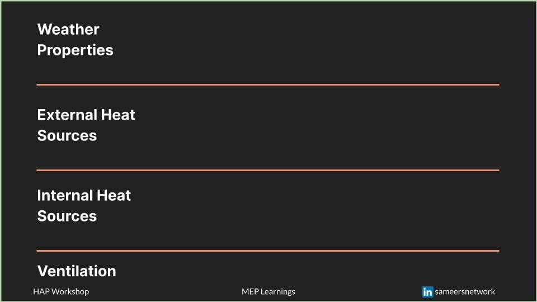Select the word 'Weather' in first heading
Image resolution: width=537 pixels, height=302 pixels.
[68, 30]
